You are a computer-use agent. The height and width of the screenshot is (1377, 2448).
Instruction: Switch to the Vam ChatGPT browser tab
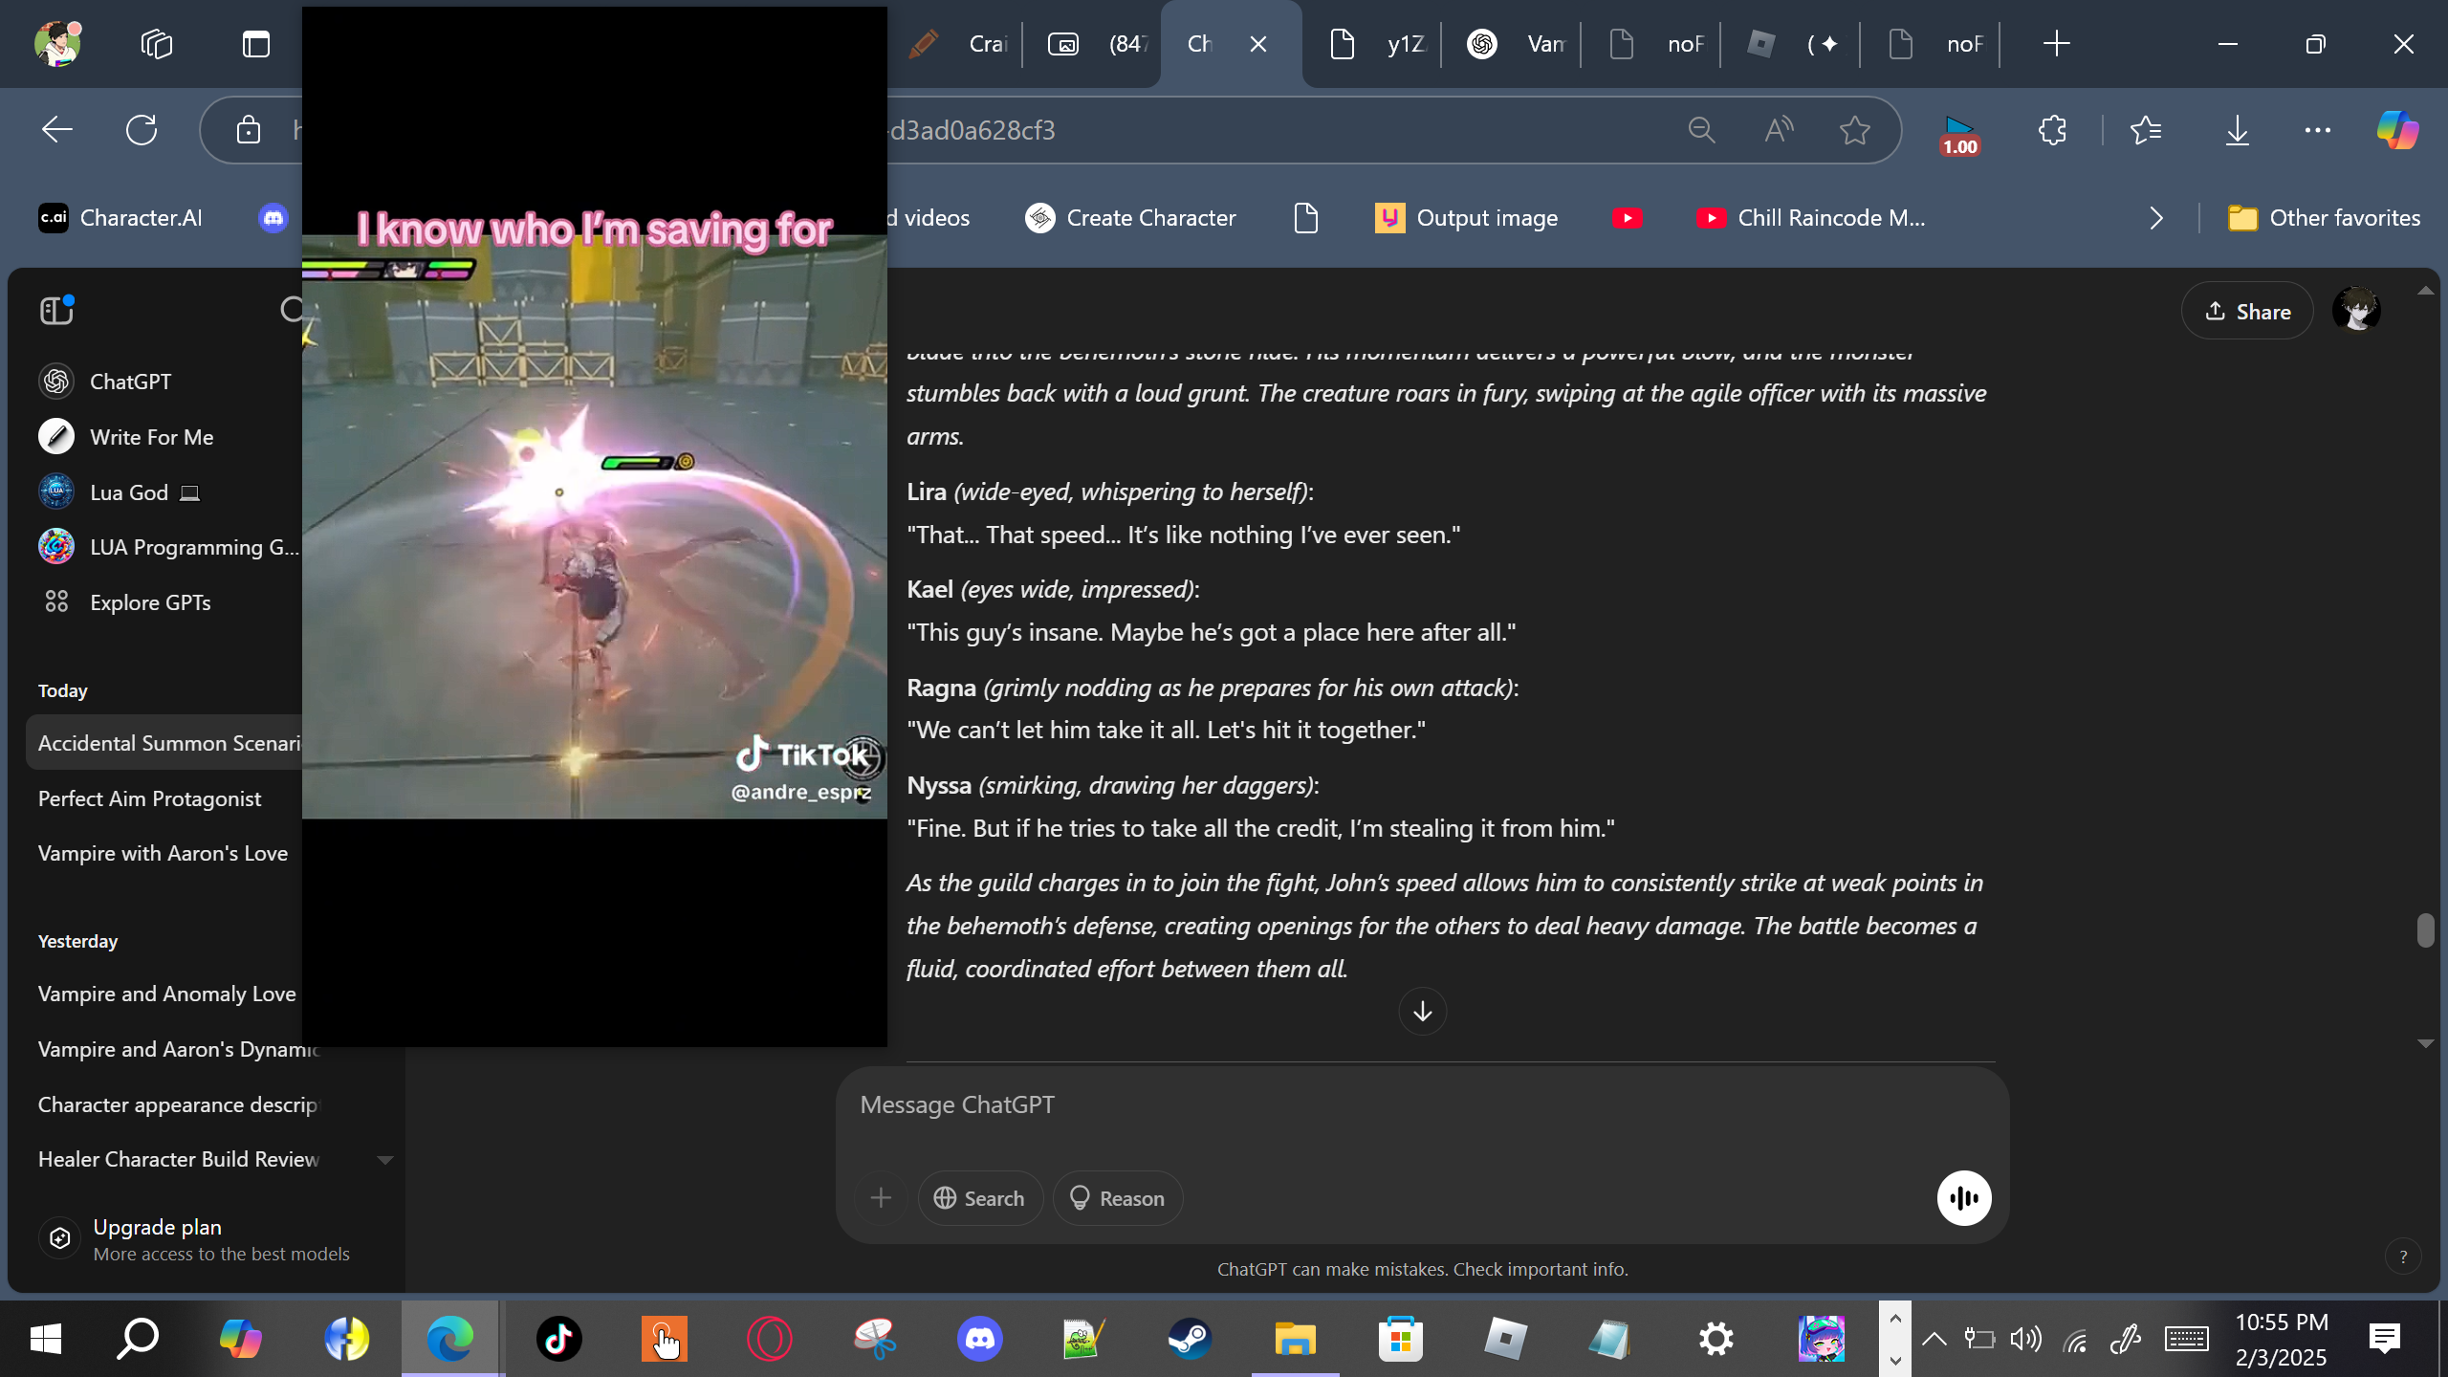pos(1517,44)
